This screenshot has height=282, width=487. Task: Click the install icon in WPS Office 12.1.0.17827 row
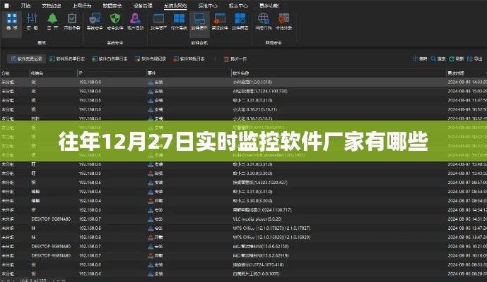tap(151, 228)
